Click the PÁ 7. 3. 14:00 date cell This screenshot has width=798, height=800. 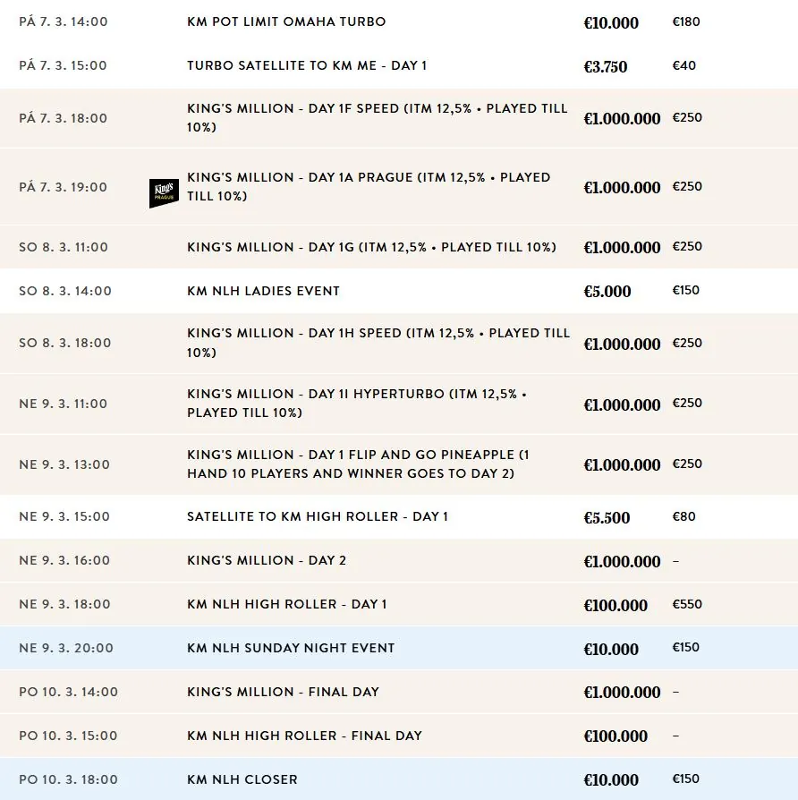(x=63, y=21)
